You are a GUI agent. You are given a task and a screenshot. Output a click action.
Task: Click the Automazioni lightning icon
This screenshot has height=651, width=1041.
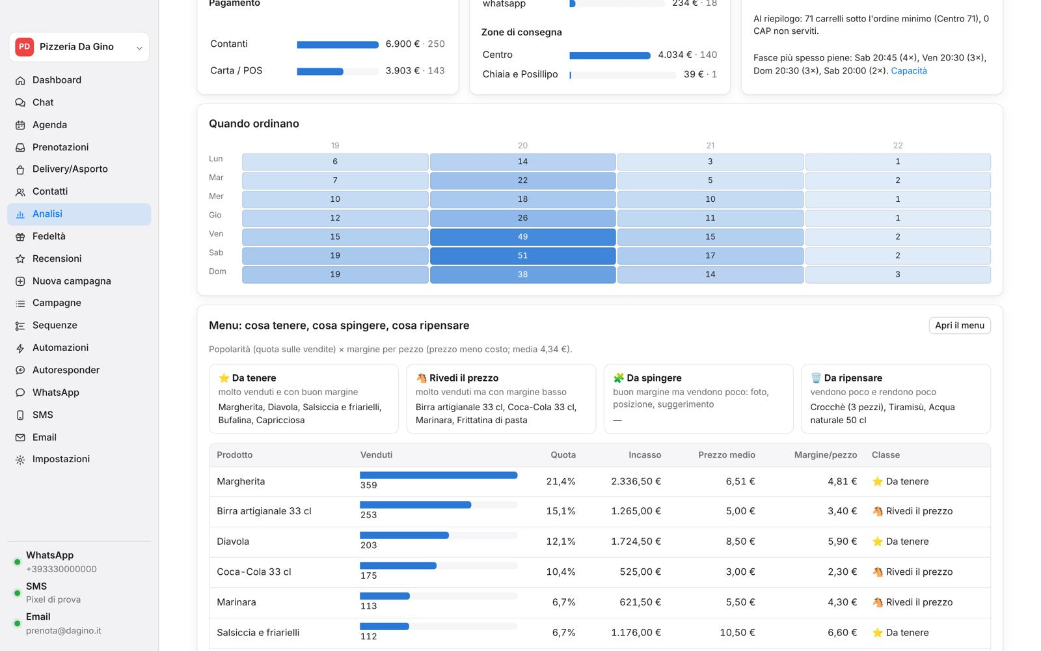(20, 348)
